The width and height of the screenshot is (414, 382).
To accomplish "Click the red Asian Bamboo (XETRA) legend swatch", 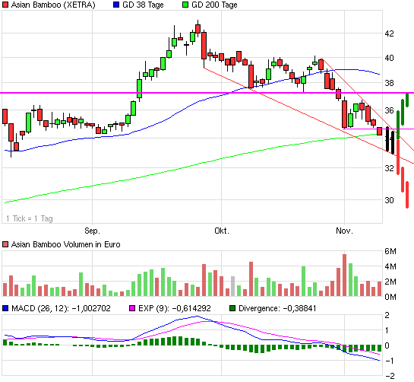I will 5,5.
